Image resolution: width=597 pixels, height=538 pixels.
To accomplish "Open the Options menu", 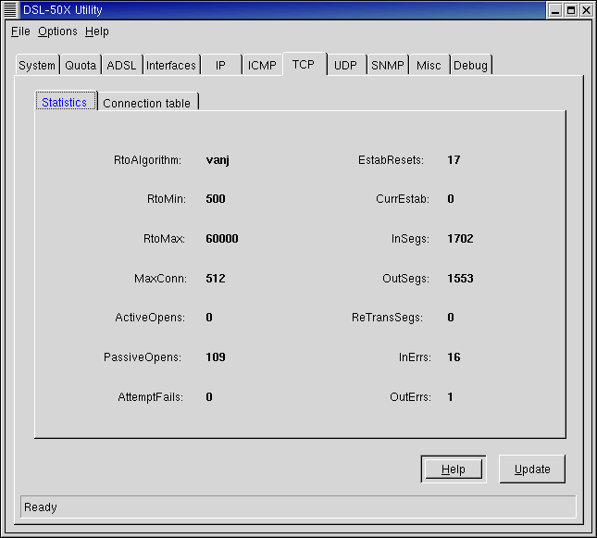I will click(x=57, y=31).
